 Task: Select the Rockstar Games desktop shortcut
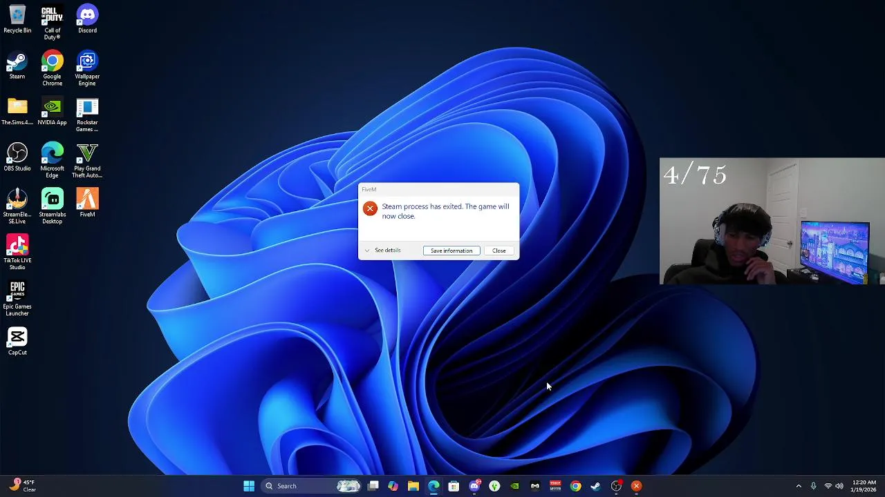point(87,115)
